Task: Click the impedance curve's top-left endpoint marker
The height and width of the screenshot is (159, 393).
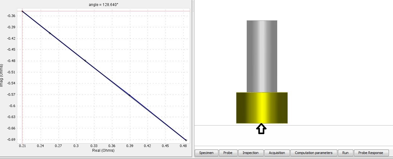Action: (x=22, y=11)
